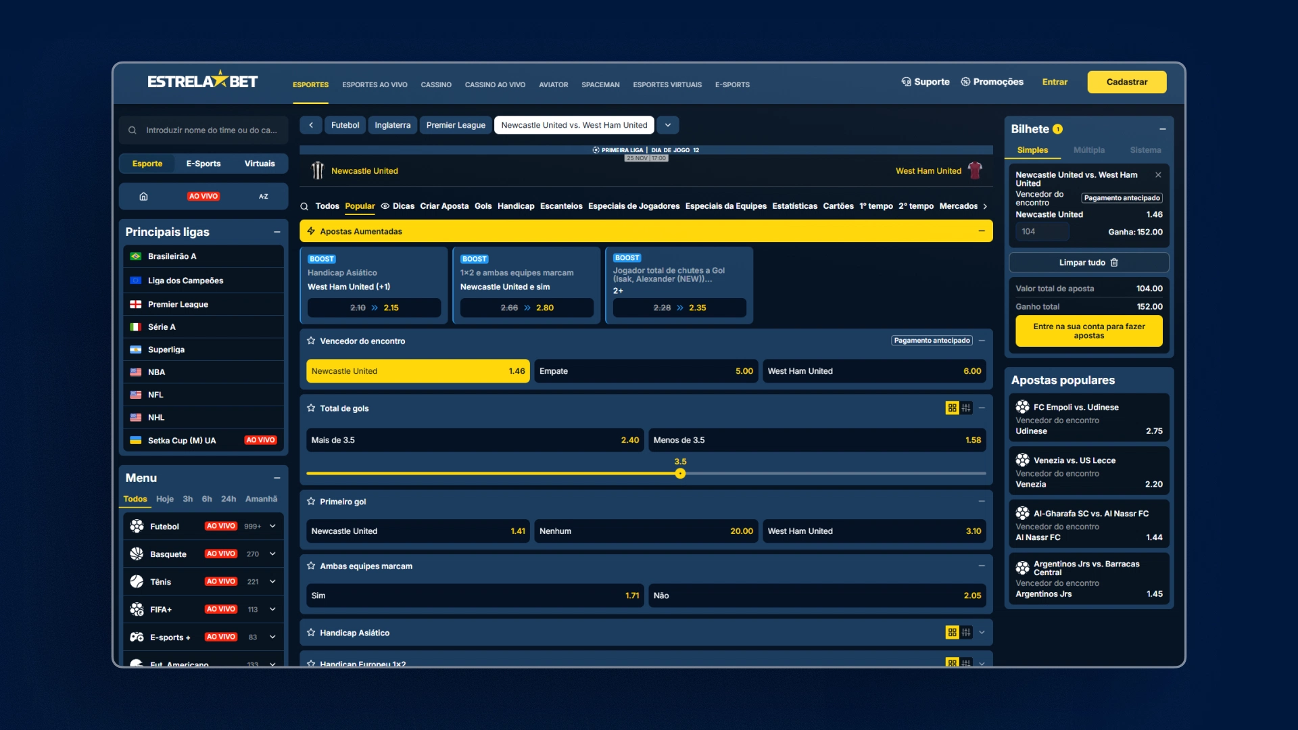Click Newcastle United team crest

pos(317,170)
